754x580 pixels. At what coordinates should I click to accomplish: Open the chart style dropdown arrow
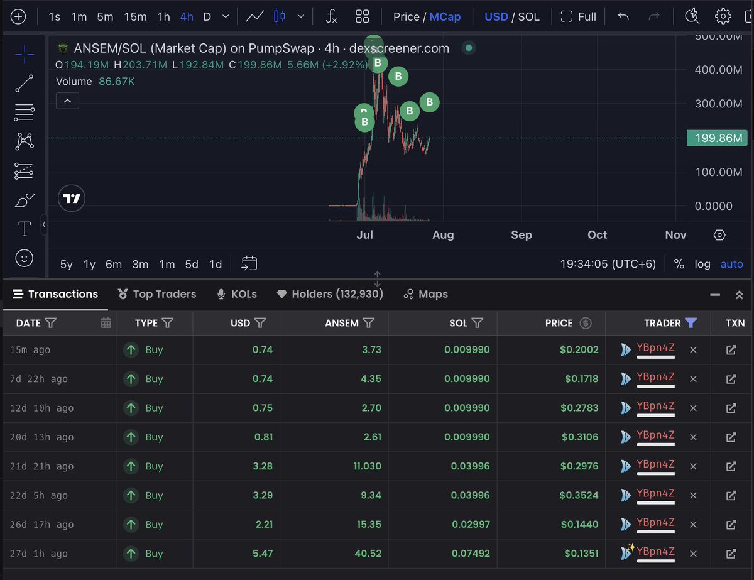(302, 17)
